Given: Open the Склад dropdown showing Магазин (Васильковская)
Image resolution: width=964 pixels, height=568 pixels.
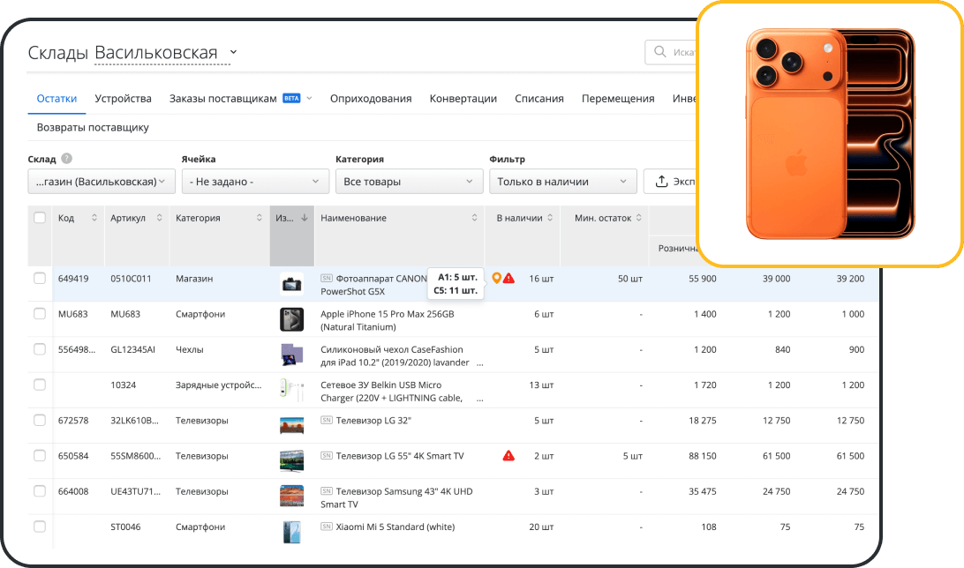Looking at the screenshot, I should [100, 181].
